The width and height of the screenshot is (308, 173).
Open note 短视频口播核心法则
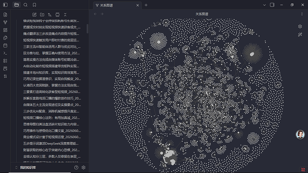click(x=52, y=118)
